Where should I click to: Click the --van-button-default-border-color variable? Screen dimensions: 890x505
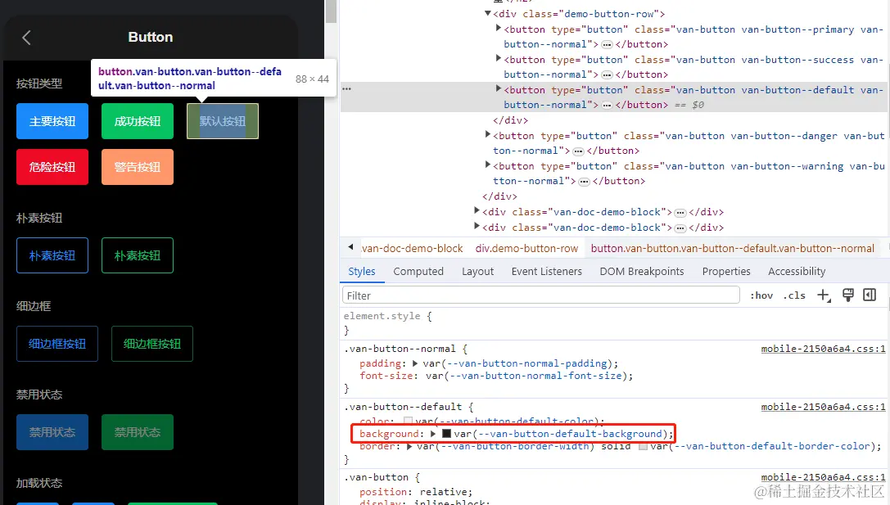pos(772,447)
